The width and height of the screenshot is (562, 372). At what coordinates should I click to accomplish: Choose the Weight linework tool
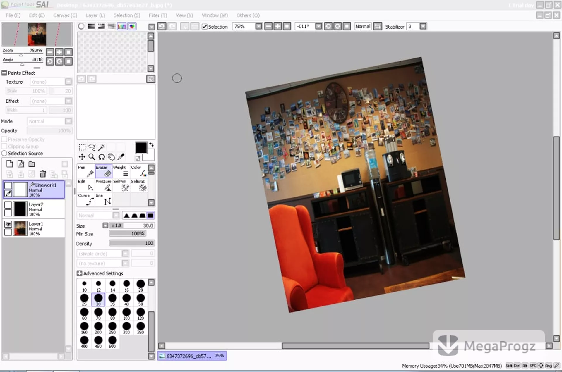(121, 171)
